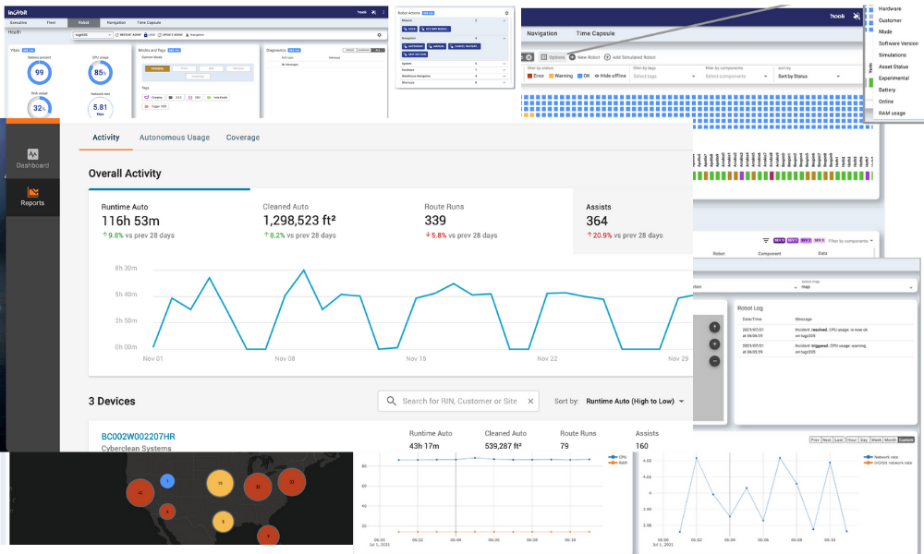Open Robot Actions settings gear
Image resolution: width=924 pixels, height=554 pixels.
tap(506, 13)
